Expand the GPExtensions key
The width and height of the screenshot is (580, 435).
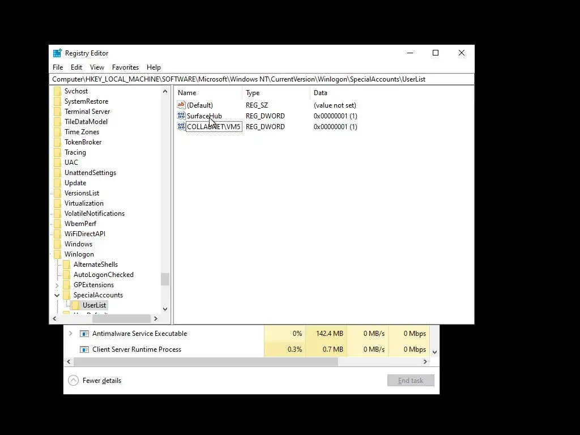57,285
